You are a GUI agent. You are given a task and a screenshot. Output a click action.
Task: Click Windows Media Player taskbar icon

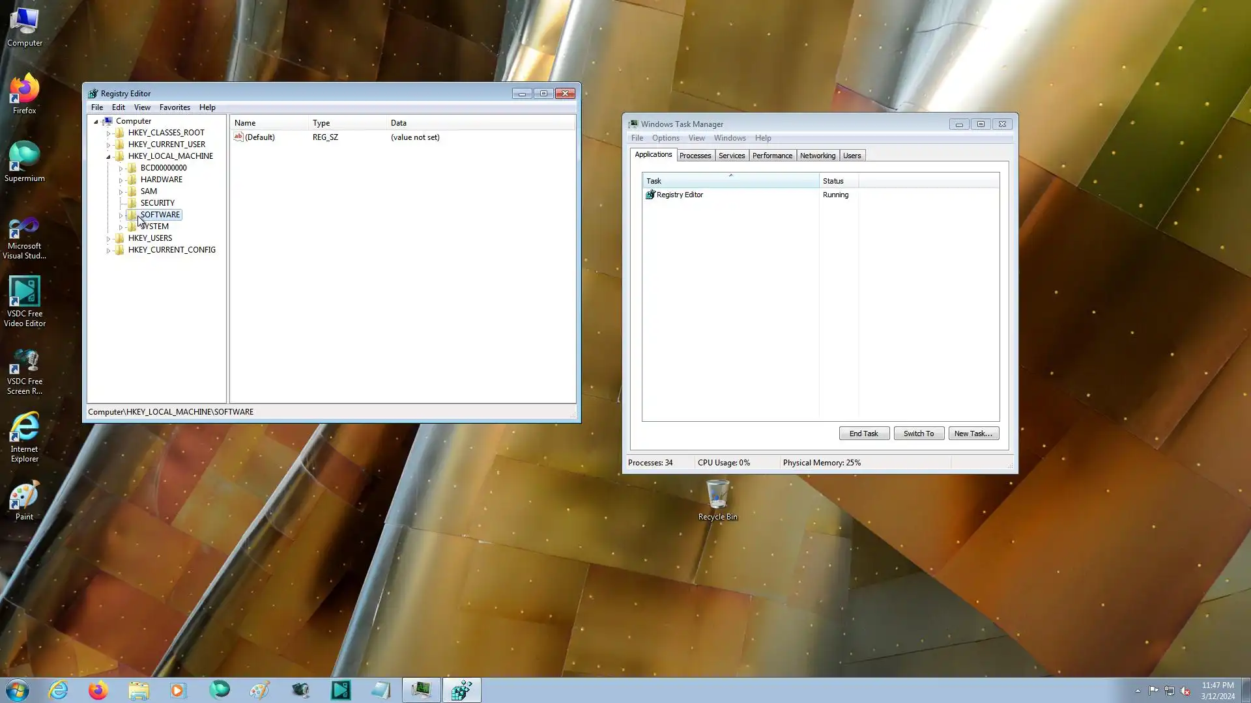pyautogui.click(x=179, y=690)
